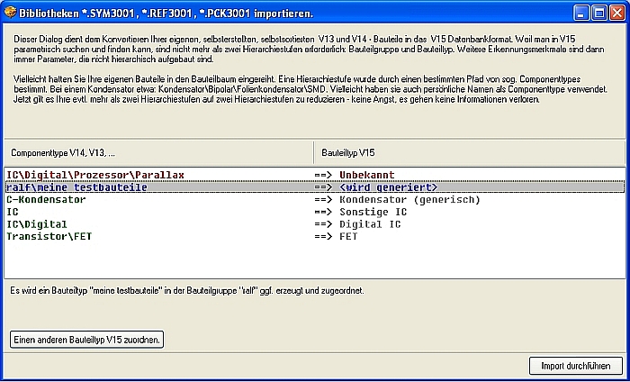Select the 'ralf\meine testbauteile' entry
Image resolution: width=630 pixels, height=382 pixels.
coord(76,186)
